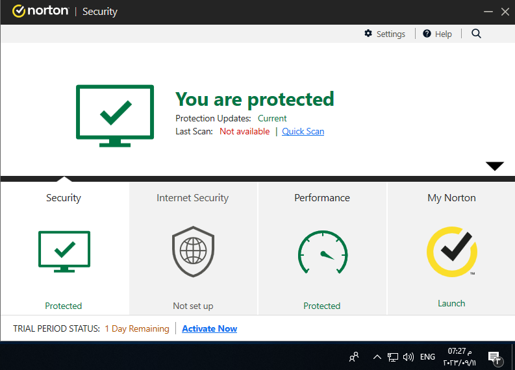This screenshot has height=370, width=515.
Task: Close the Norton Security window
Action: point(505,12)
